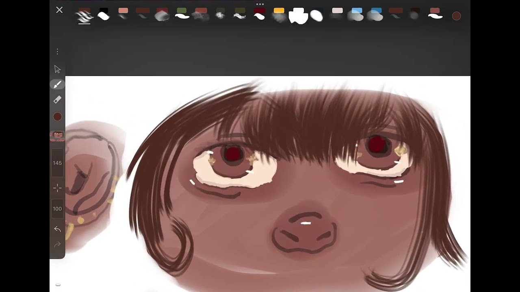Image resolution: width=520 pixels, height=292 pixels.
Task: Expand the top panel drag handle dots
Action: (x=260, y=4)
